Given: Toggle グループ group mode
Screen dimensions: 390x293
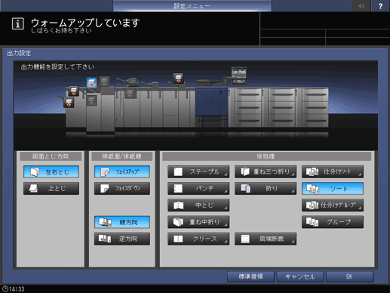Looking at the screenshot, I should point(333,222).
